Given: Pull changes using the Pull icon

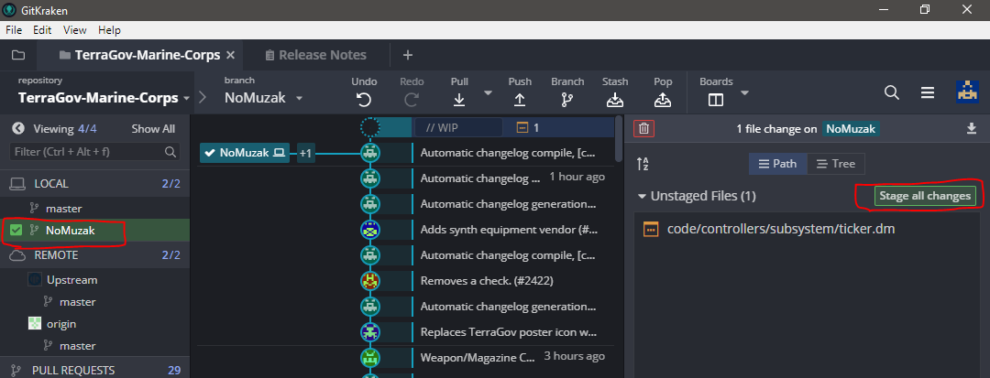Looking at the screenshot, I should pyautogui.click(x=459, y=100).
